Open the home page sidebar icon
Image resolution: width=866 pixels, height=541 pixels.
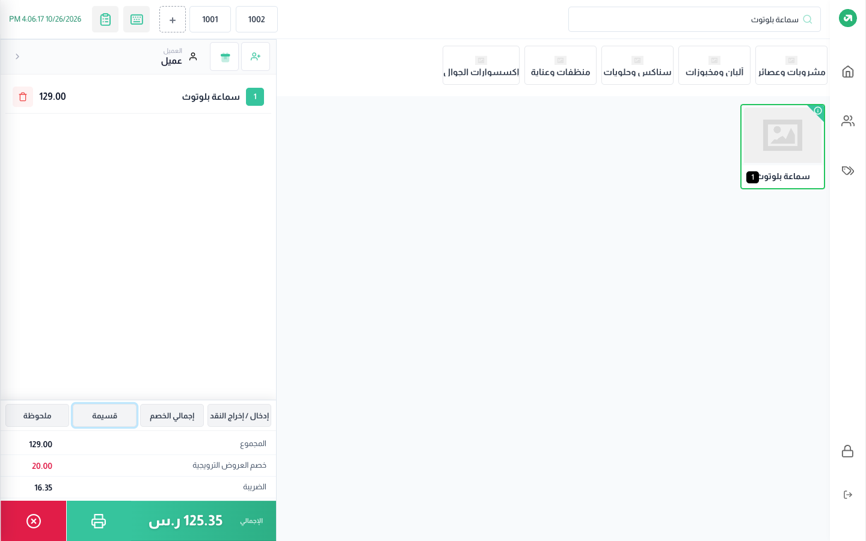848,72
